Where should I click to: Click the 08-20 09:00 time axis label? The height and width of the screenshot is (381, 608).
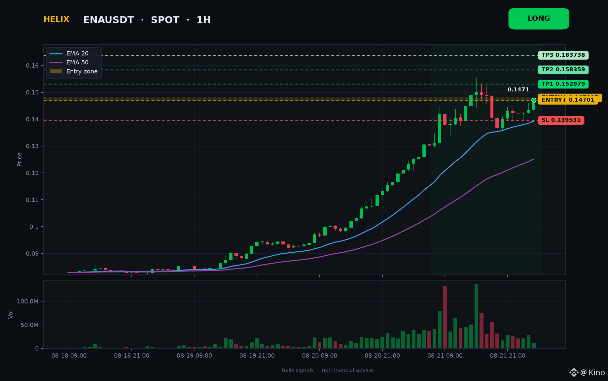coord(320,356)
